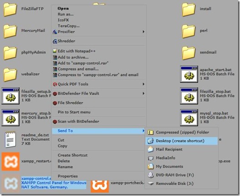Choose TeraCopy... from the context menu
240x196 pixels.
tap(68, 26)
